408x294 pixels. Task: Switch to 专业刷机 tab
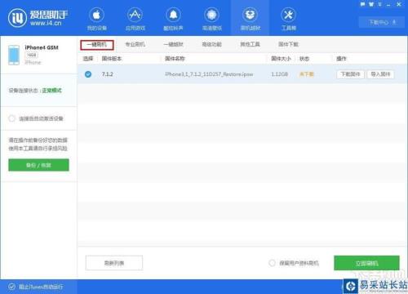point(135,44)
